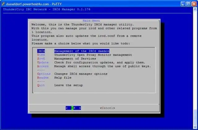Click the scrollbar down arrow
The height and width of the screenshot is (130, 198).
click(195, 127)
